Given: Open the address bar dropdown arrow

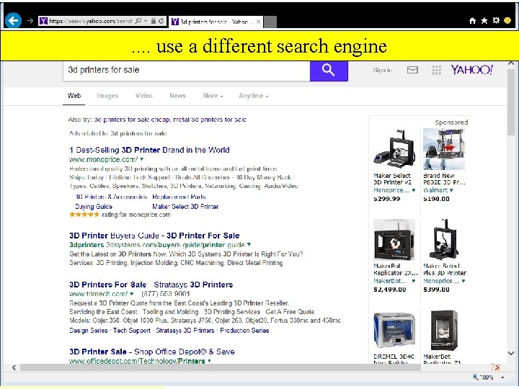Looking at the screenshot, I should (x=146, y=21).
